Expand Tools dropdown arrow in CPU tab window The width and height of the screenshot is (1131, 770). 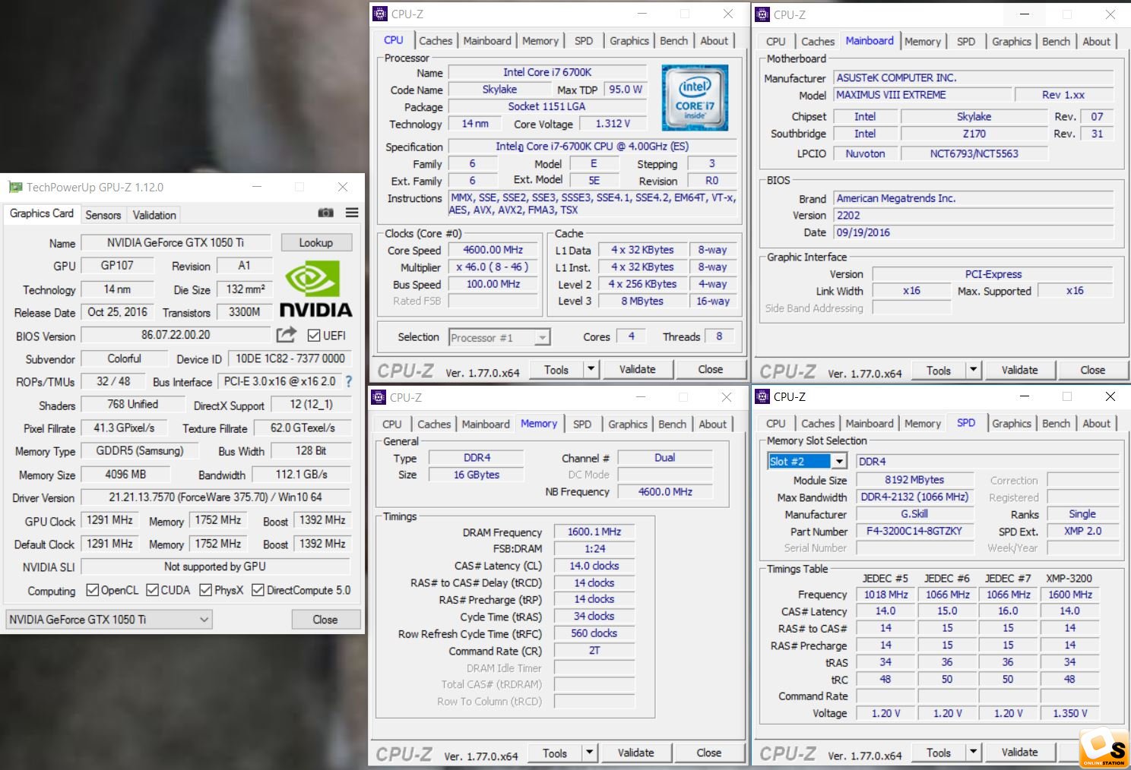591,370
